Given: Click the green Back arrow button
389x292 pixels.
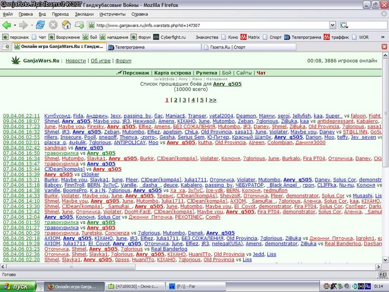Looking at the screenshot, I should point(6,25).
